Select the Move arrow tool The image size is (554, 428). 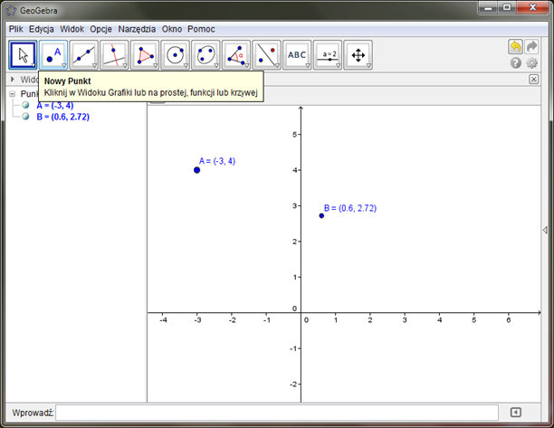click(23, 55)
